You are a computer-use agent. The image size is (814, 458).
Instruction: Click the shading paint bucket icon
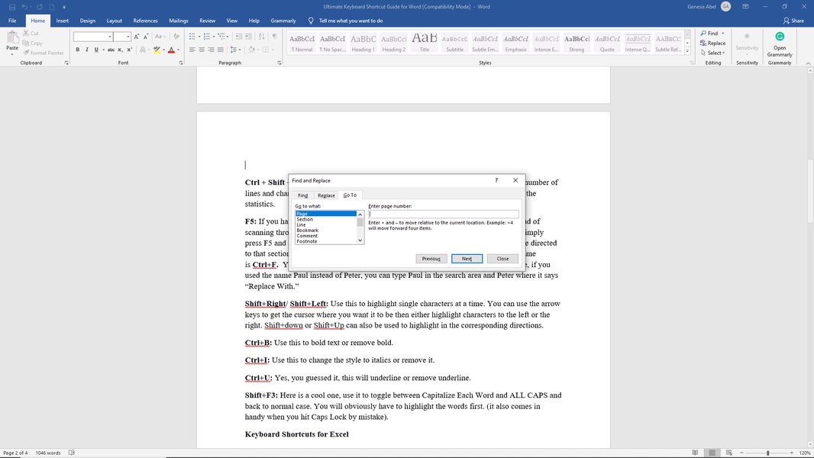(251, 50)
